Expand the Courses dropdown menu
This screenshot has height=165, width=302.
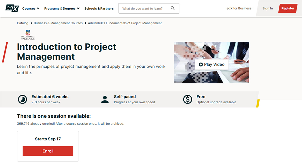[x=31, y=9]
